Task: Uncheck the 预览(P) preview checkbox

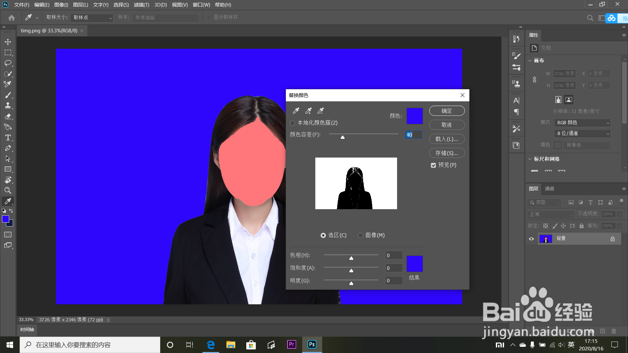Action: pos(433,165)
